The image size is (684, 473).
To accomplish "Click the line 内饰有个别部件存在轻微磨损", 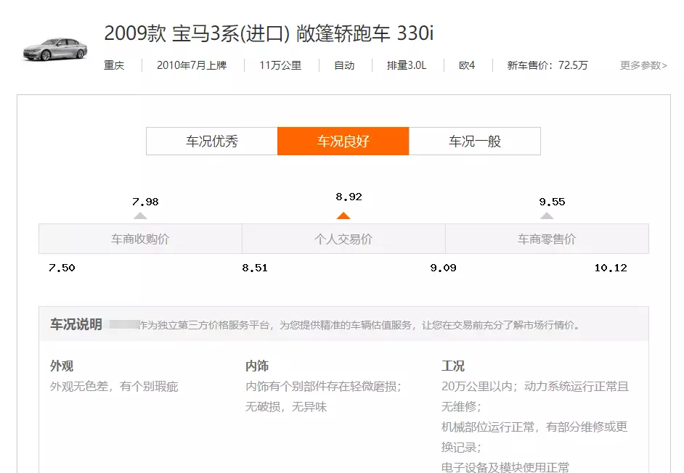I will point(323,387).
